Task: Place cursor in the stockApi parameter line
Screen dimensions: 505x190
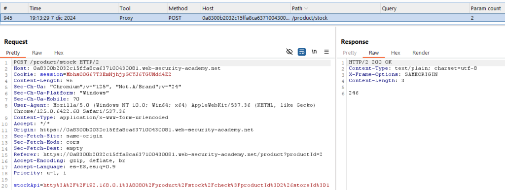Action: click(x=171, y=185)
